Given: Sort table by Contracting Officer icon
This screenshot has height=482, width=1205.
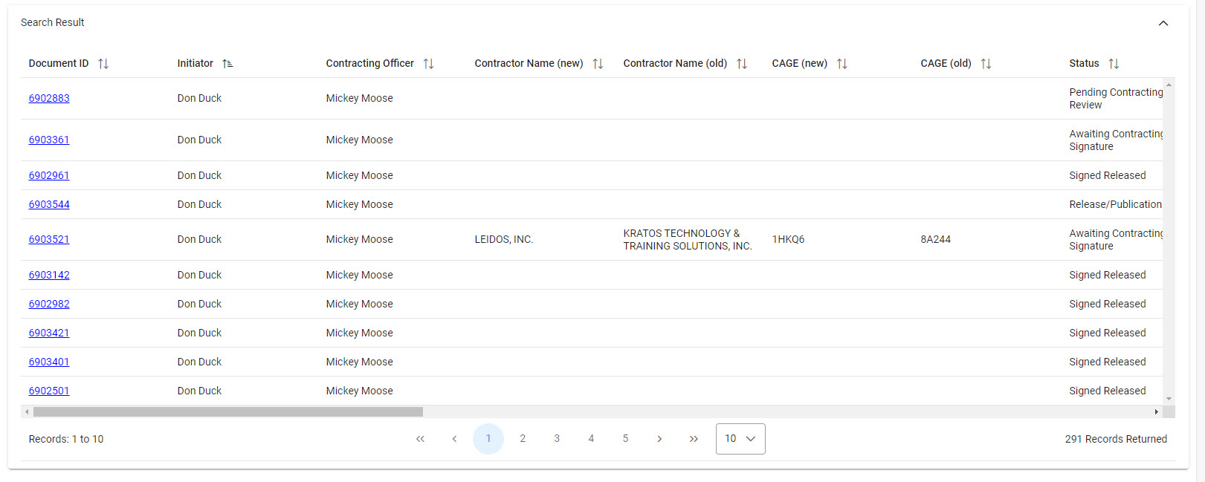Looking at the screenshot, I should [428, 64].
